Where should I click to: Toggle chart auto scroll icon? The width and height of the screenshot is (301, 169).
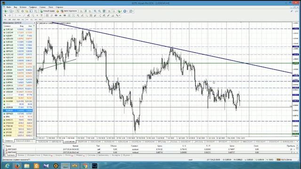109,11
